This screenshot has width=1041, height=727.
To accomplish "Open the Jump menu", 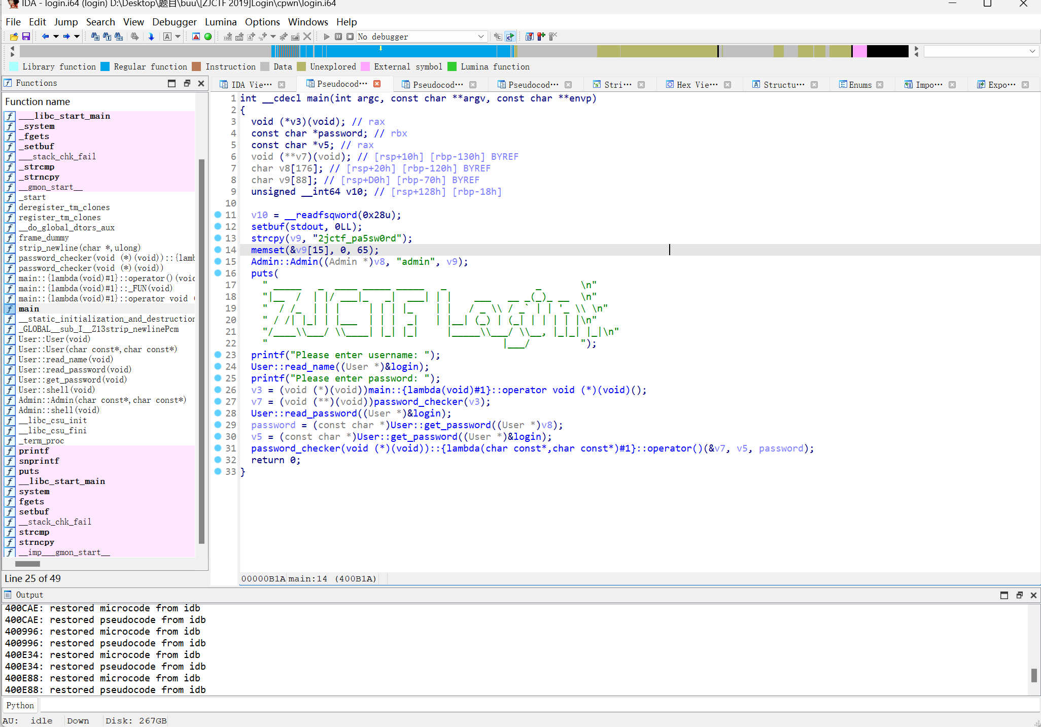I will (66, 22).
